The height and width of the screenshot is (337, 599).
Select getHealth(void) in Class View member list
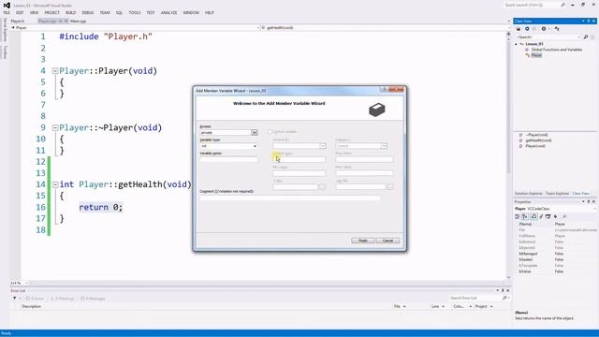(538, 140)
